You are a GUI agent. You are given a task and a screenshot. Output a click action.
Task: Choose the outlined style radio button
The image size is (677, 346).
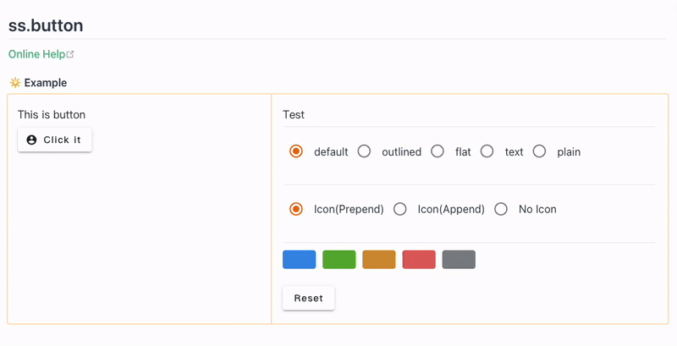tap(364, 151)
